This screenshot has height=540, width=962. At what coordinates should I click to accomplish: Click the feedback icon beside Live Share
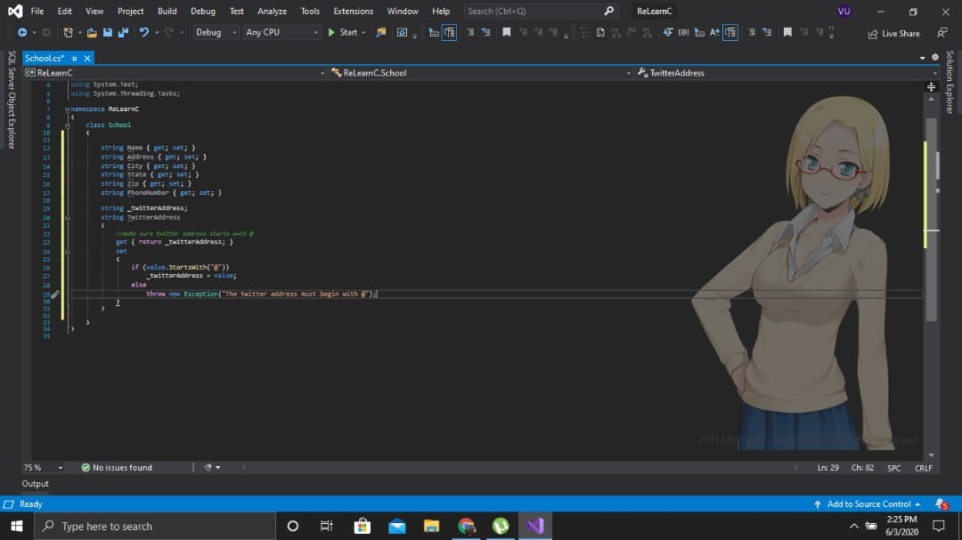click(x=942, y=33)
